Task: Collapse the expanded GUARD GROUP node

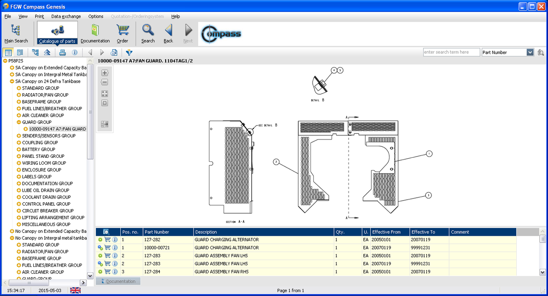Action: [x=19, y=122]
